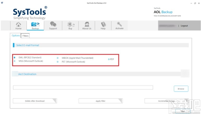Screen dimensions: 201x114
Task: Open the About Us icon
Action: point(87,26)
